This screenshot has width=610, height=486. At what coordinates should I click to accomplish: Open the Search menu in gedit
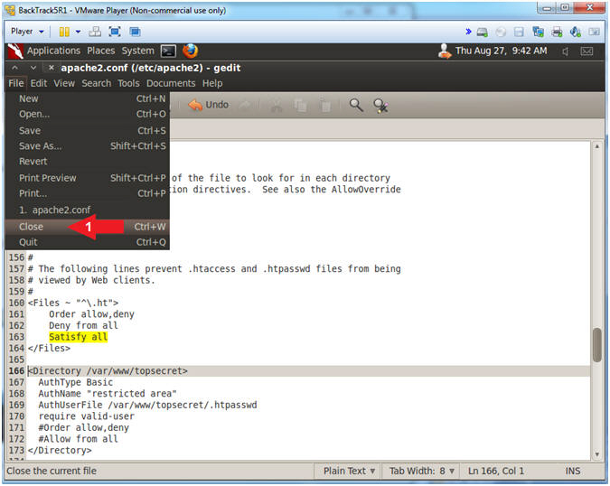coord(96,83)
